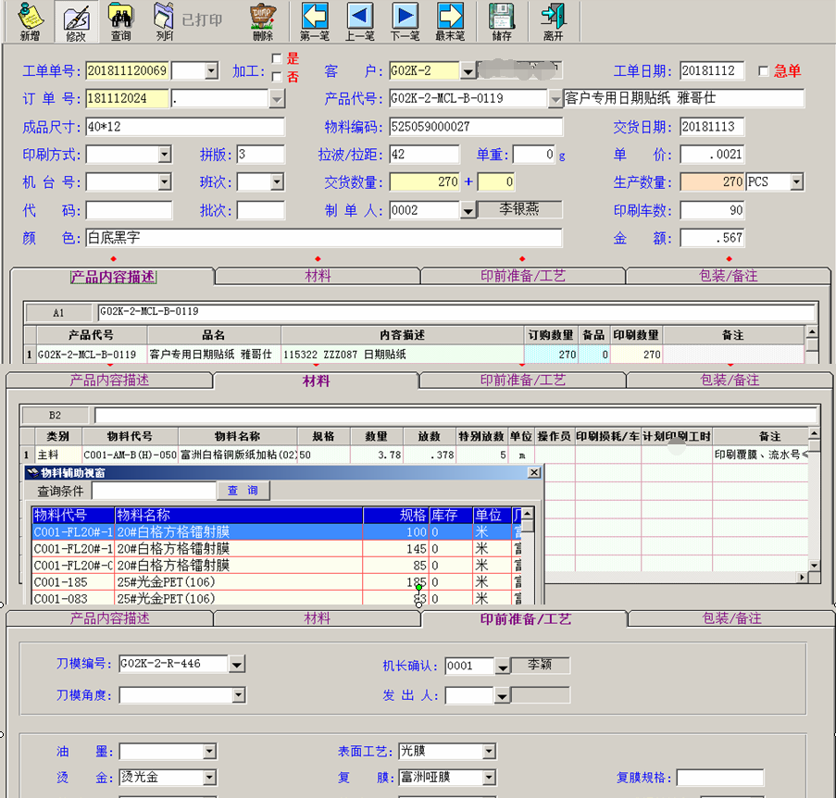
Task: Open the 制单人 0002 dropdown
Action: pyautogui.click(x=468, y=210)
